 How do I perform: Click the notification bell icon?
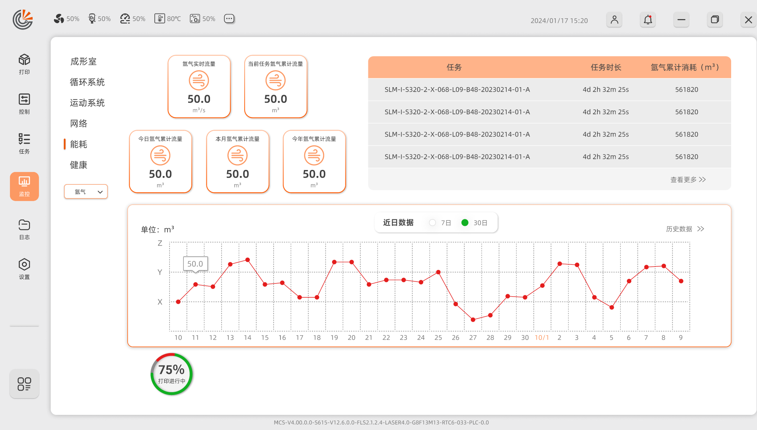(648, 20)
